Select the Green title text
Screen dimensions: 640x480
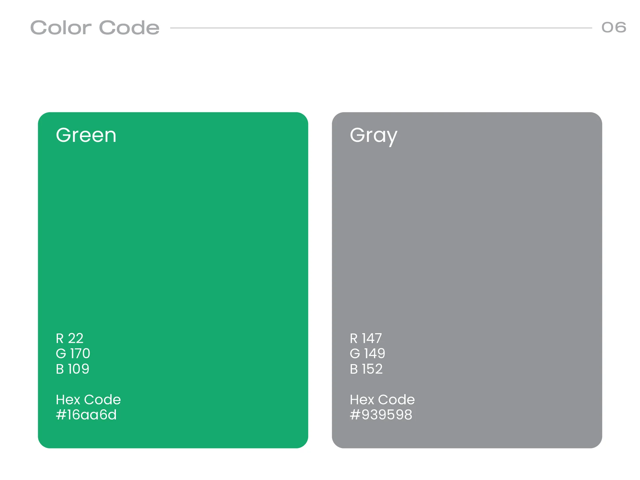click(86, 135)
